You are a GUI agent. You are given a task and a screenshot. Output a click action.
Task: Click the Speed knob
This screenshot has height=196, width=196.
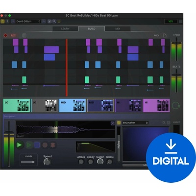48,162
